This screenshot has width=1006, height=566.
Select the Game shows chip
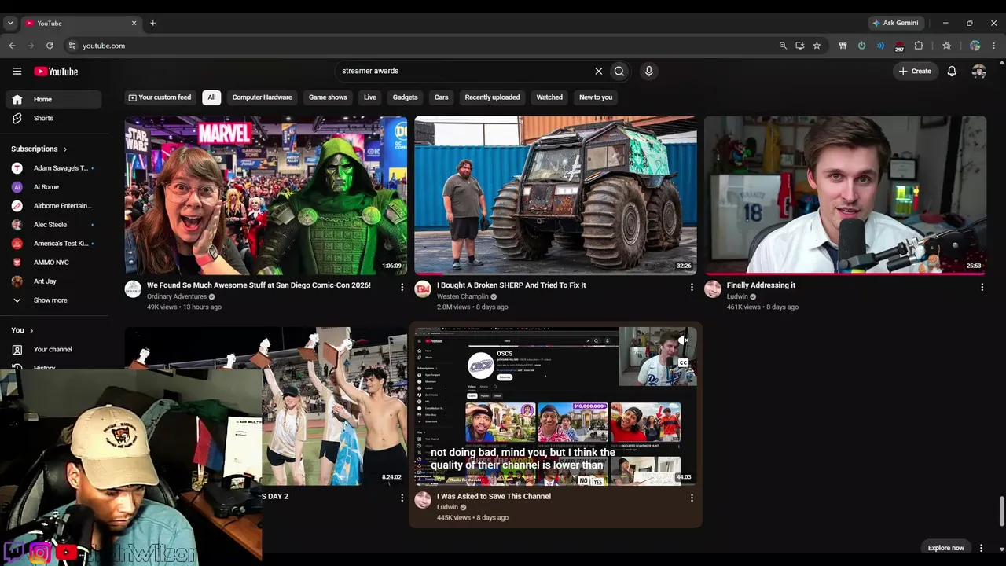pyautogui.click(x=328, y=97)
